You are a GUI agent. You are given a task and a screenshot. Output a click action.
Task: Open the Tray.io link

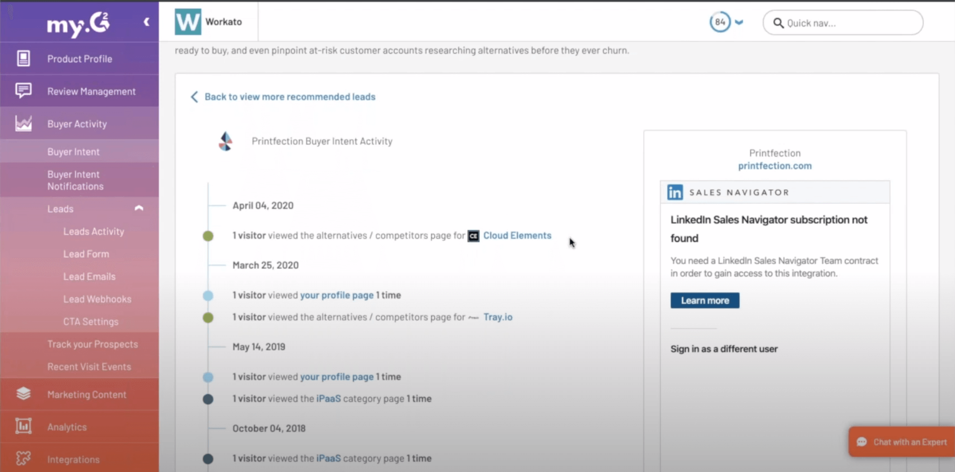click(x=498, y=317)
